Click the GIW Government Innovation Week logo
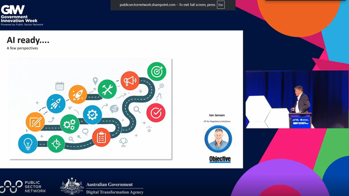 [x=22, y=15]
